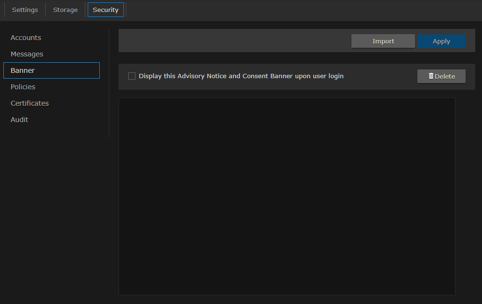Screen dimensions: 482x304
Task: Click Apply to save banner changes
Action: pyautogui.click(x=441, y=41)
